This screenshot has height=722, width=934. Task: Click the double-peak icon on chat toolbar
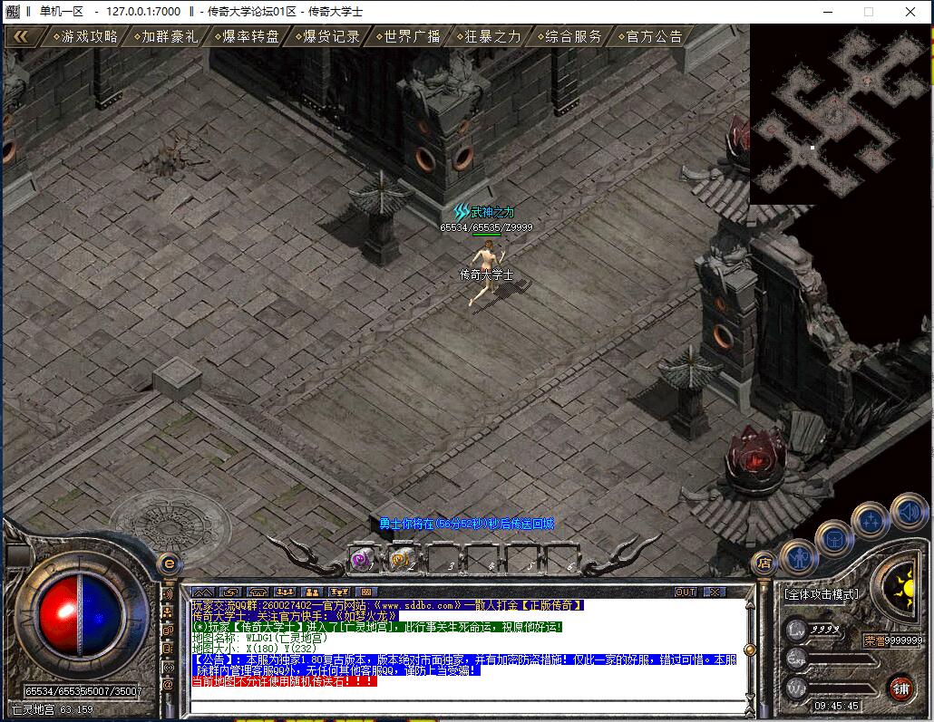(x=202, y=592)
